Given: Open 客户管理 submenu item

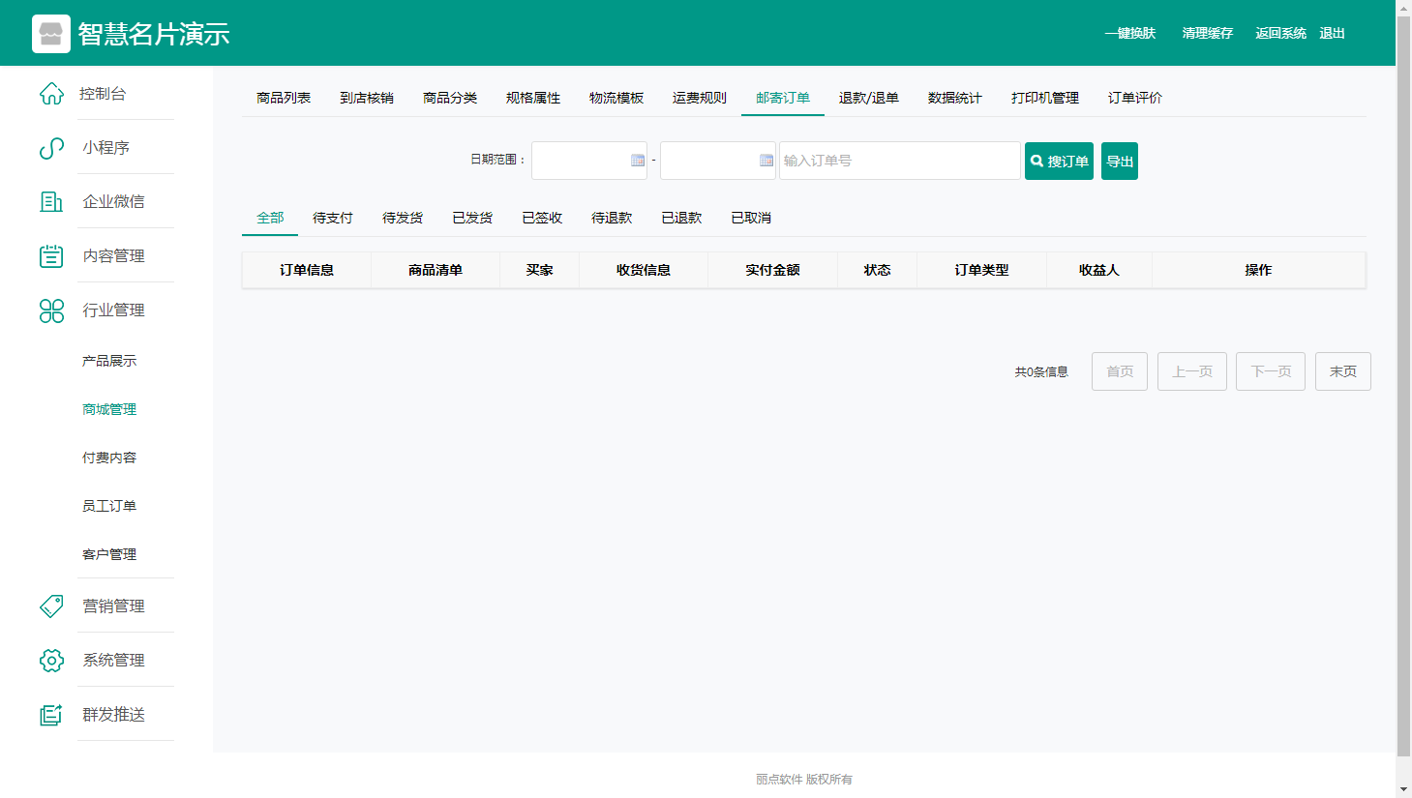Looking at the screenshot, I should [x=109, y=554].
